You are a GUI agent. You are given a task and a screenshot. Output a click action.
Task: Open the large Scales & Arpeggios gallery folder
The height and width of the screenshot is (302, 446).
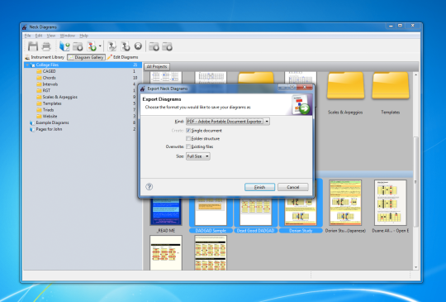(x=345, y=86)
